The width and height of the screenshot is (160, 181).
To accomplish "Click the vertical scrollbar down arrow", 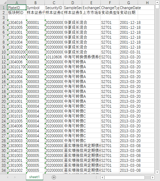I will [x=157, y=172].
